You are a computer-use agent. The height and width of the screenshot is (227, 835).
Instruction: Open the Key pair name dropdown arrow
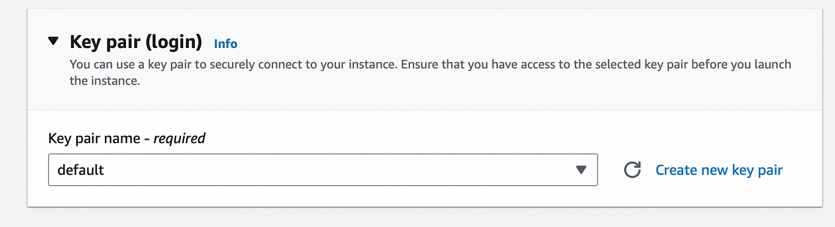tap(581, 170)
